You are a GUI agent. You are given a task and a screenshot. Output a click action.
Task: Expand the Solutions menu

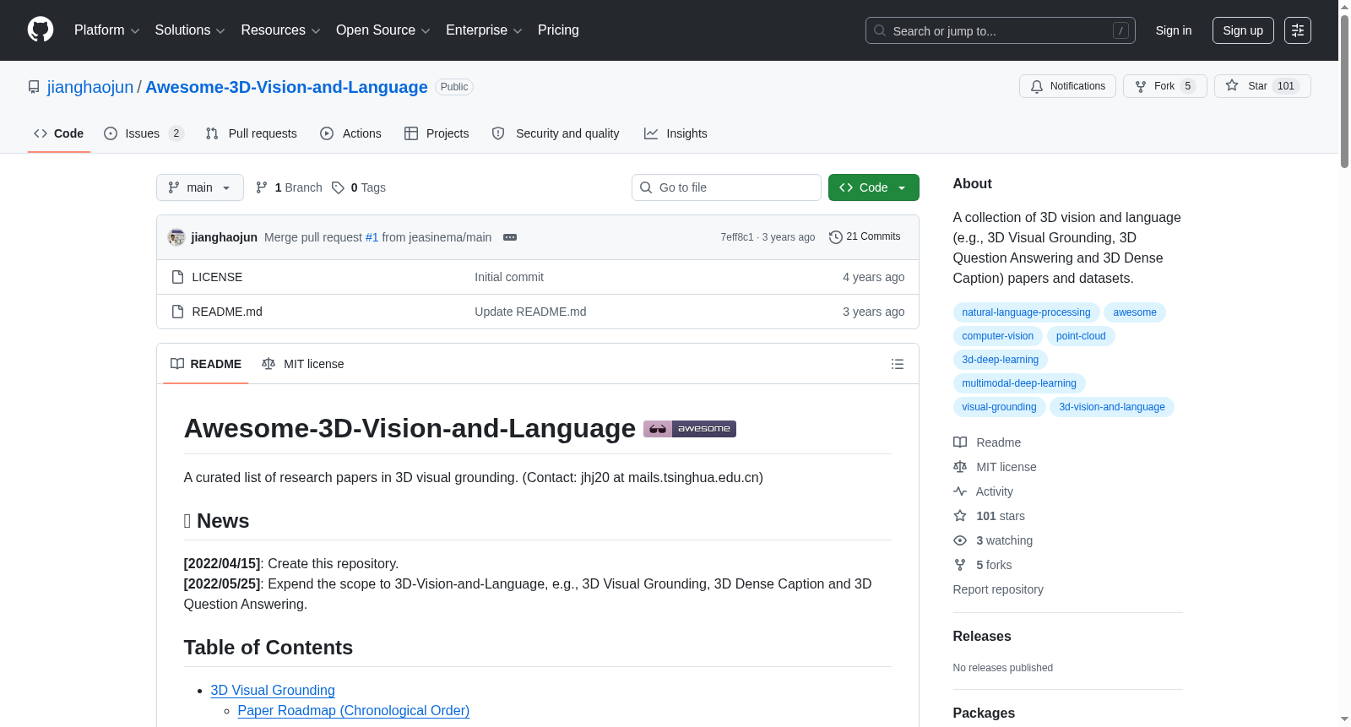190,30
